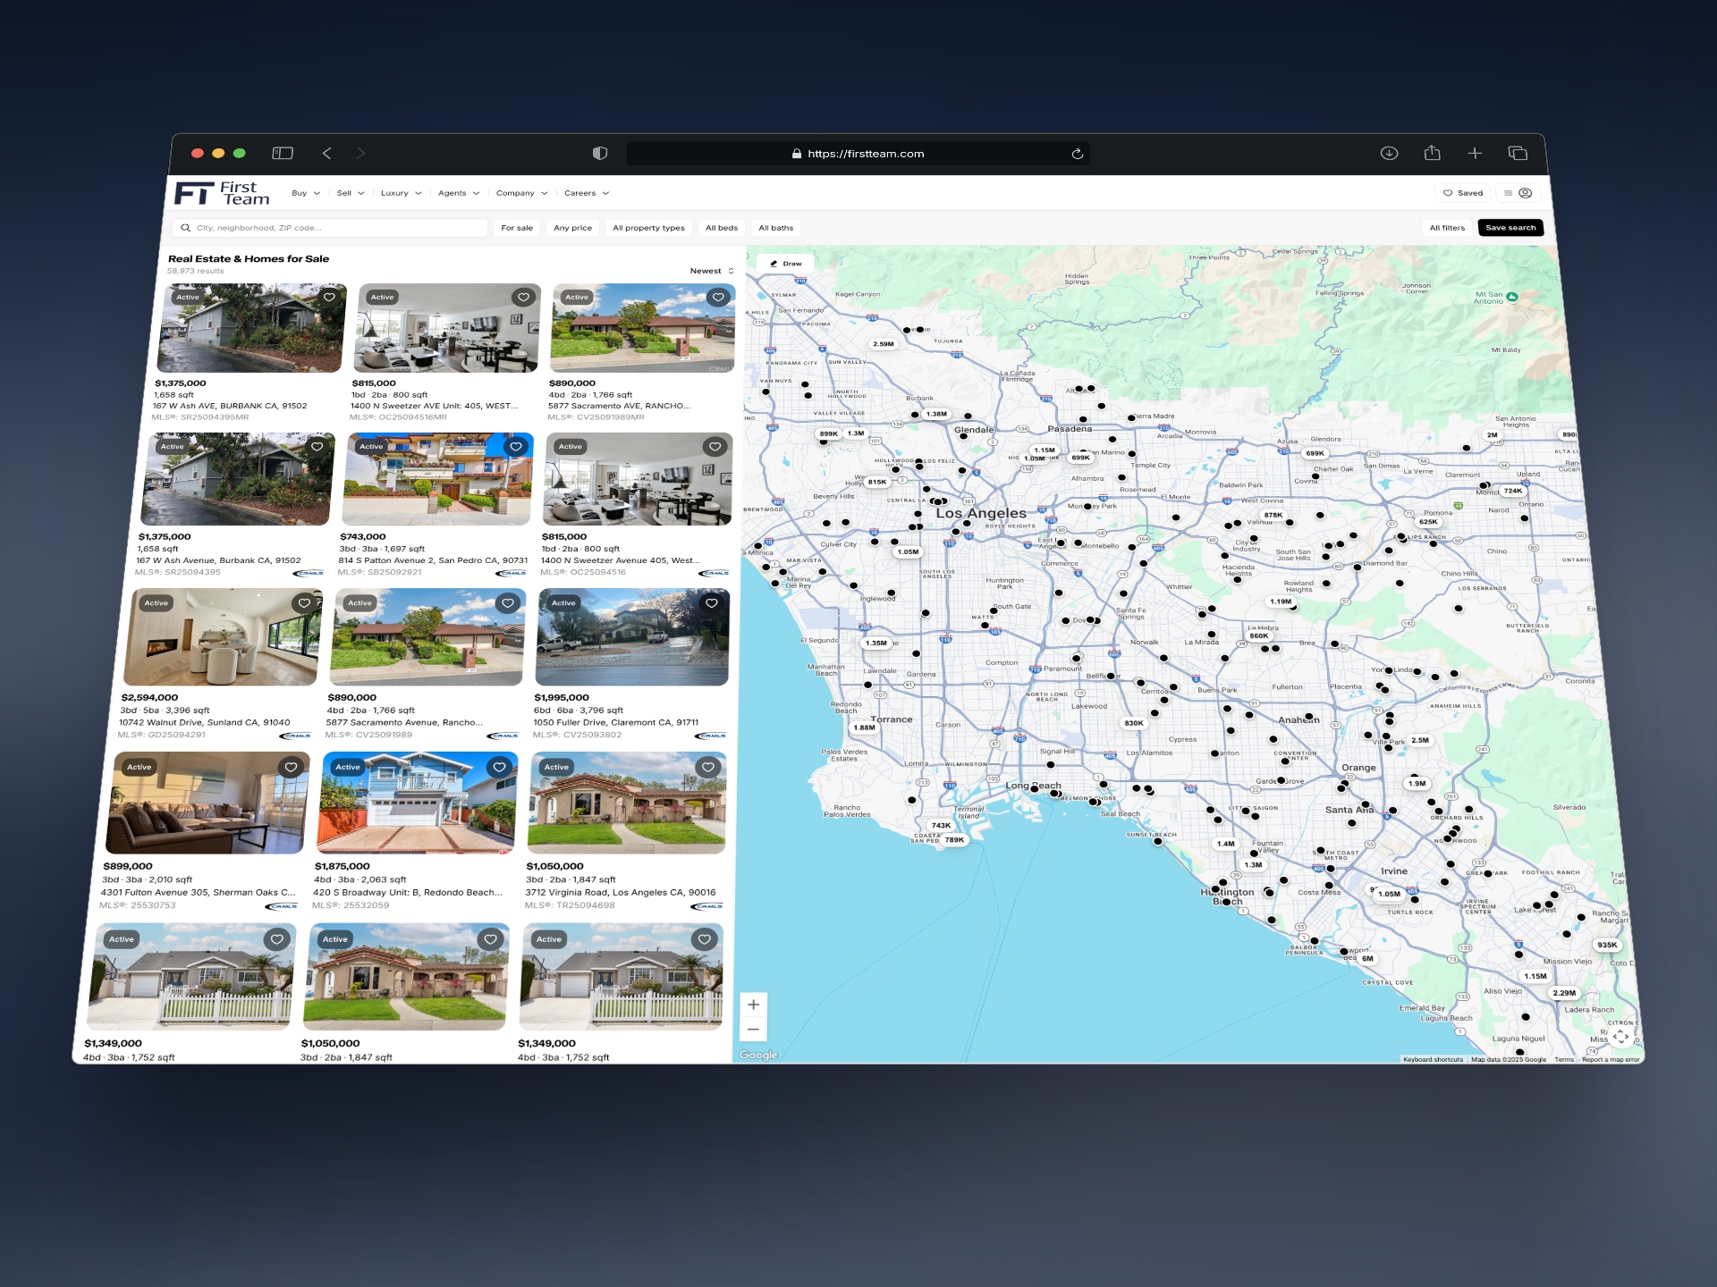
Task: Zoom in on the map with plus
Action: click(753, 1005)
